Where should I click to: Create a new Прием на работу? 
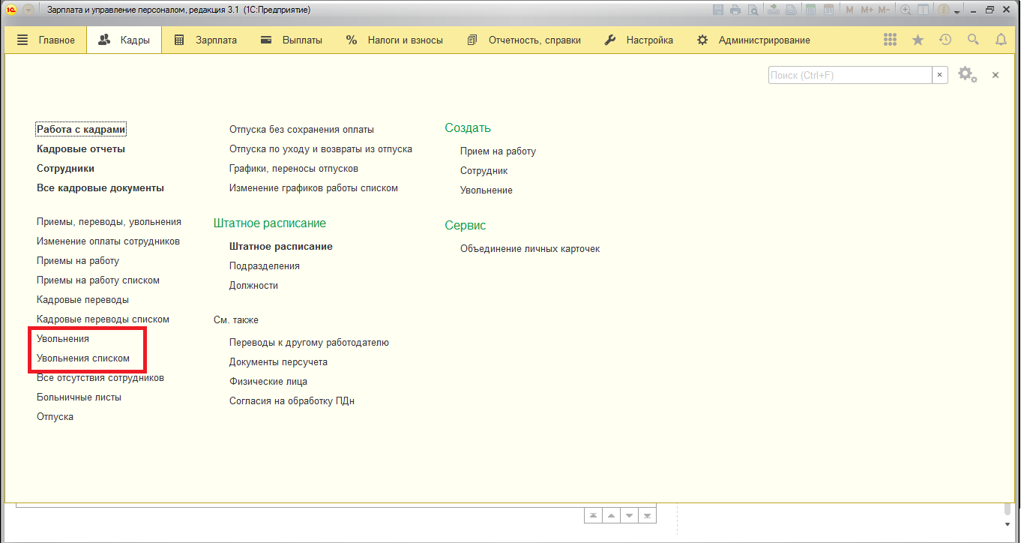pyautogui.click(x=498, y=151)
